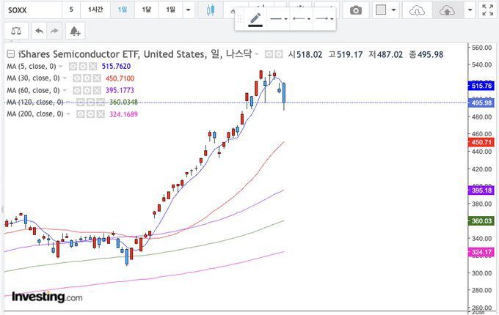
Task: Click the blue 515.76 price axis label
Action: [x=481, y=86]
